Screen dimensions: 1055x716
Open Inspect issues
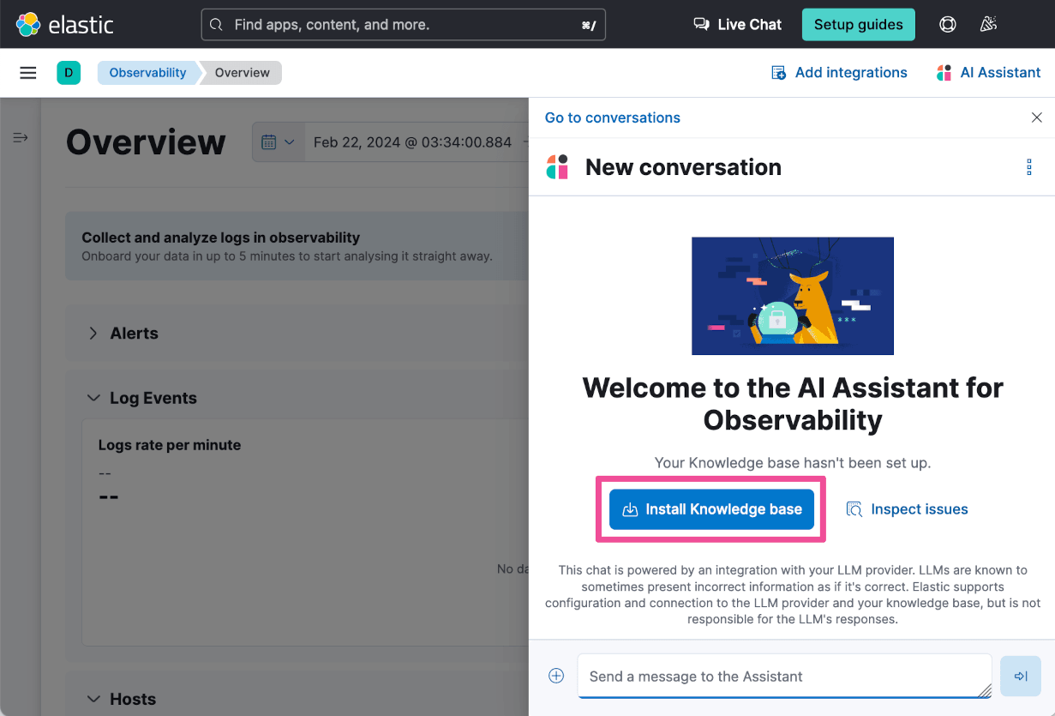coord(907,508)
